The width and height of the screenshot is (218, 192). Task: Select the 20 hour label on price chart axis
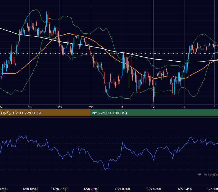tap(60, 107)
